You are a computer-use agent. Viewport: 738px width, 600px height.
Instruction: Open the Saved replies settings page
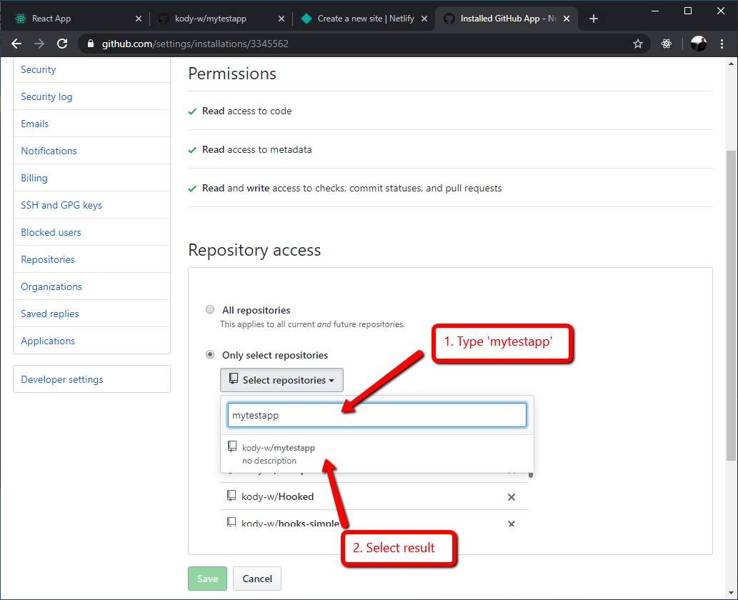pyautogui.click(x=49, y=314)
